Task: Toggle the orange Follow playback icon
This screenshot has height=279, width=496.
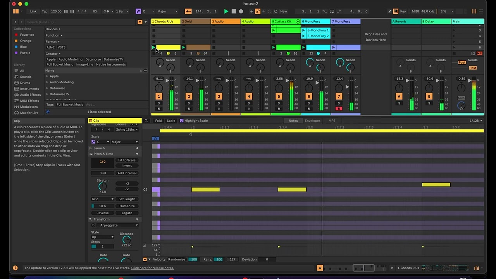Action: click(188, 11)
